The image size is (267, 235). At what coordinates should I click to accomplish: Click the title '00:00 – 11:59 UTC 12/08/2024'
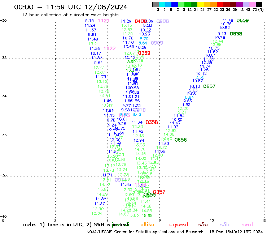click(71, 7)
